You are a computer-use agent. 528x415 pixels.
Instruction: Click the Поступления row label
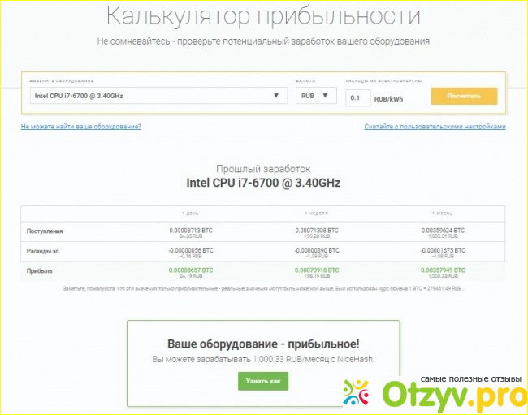44,231
